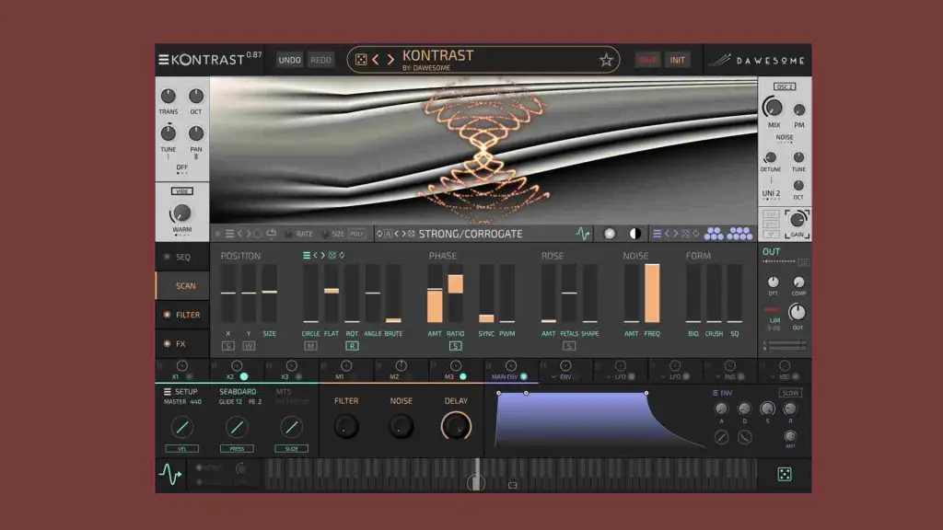
Task: Click the Noise FREQ slider
Action: [652, 293]
